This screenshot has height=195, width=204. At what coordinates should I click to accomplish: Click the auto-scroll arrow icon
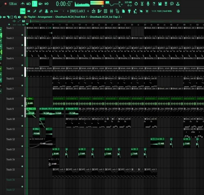(29, 11)
